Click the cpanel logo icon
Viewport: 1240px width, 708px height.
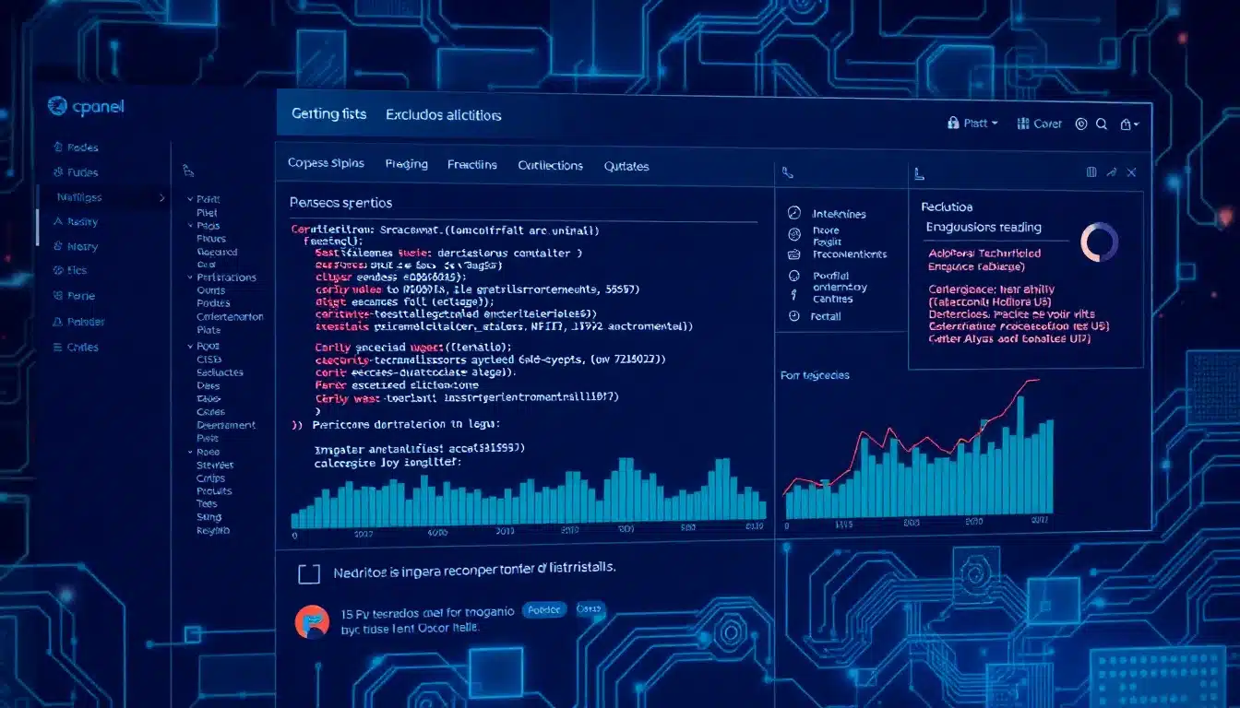[x=57, y=107]
